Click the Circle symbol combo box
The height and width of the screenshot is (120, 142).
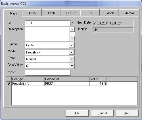tap(50, 45)
